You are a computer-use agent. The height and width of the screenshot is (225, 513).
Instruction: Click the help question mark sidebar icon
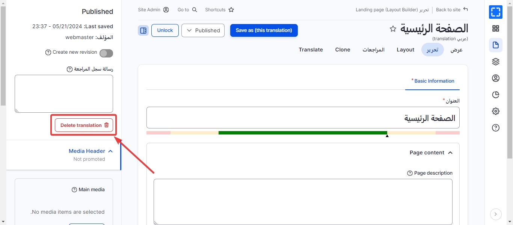point(495,128)
